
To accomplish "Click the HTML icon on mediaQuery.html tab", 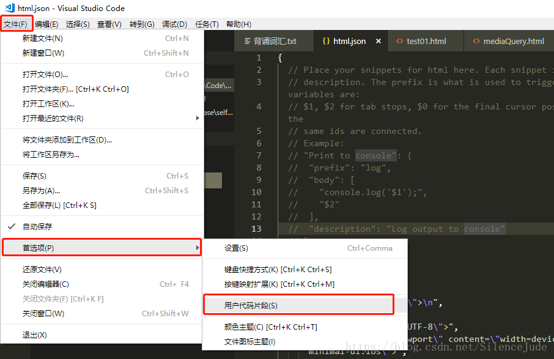I will [476, 41].
